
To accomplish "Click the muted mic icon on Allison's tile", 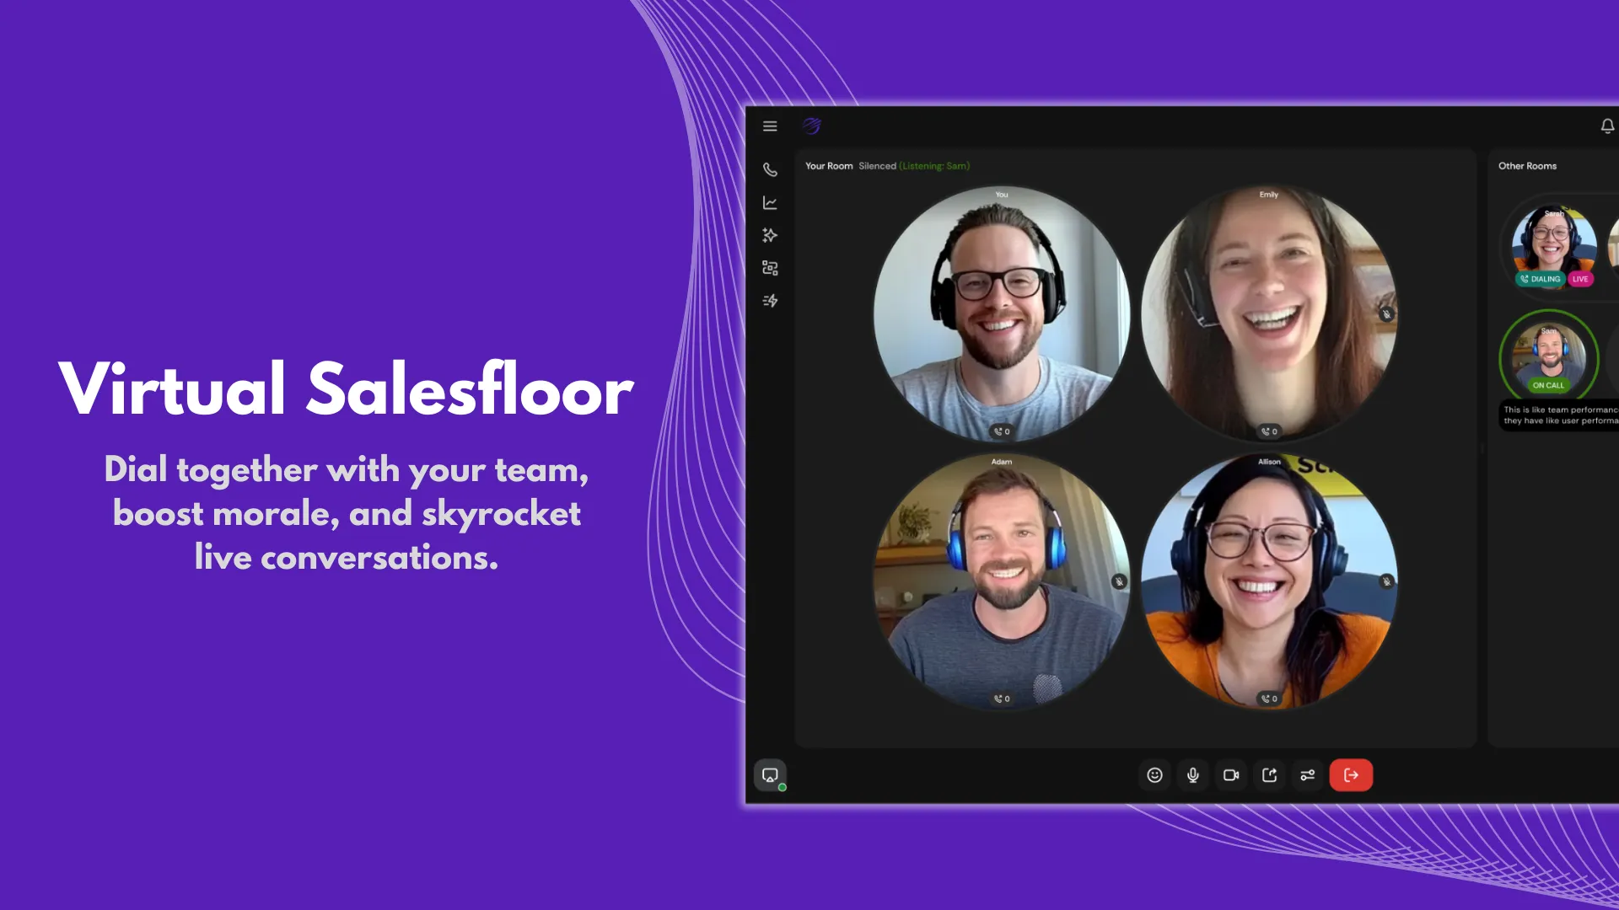I will [1386, 581].
